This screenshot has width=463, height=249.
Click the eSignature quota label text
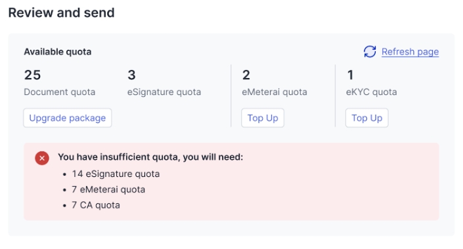tap(164, 92)
